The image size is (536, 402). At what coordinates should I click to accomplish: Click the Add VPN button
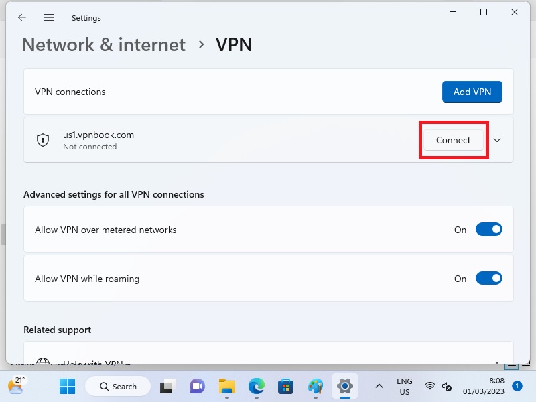[472, 92]
